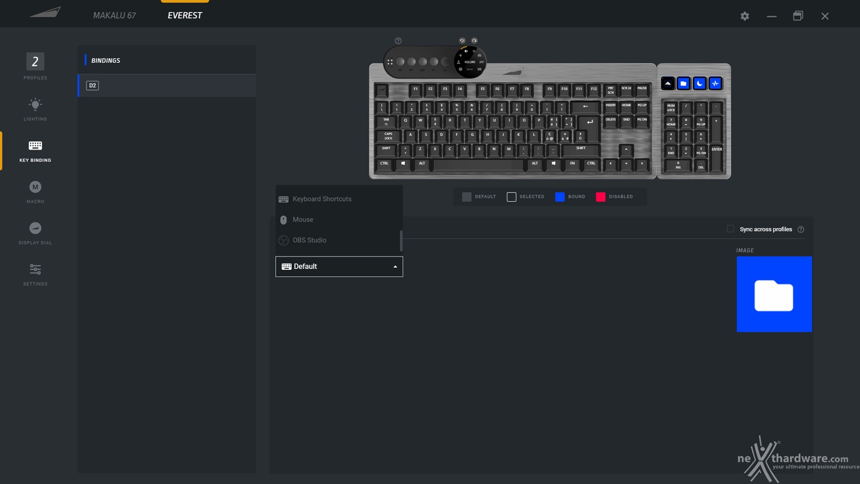This screenshot has height=484, width=860.
Task: Select the HOME key in navigation cluster
Action: tap(626, 107)
